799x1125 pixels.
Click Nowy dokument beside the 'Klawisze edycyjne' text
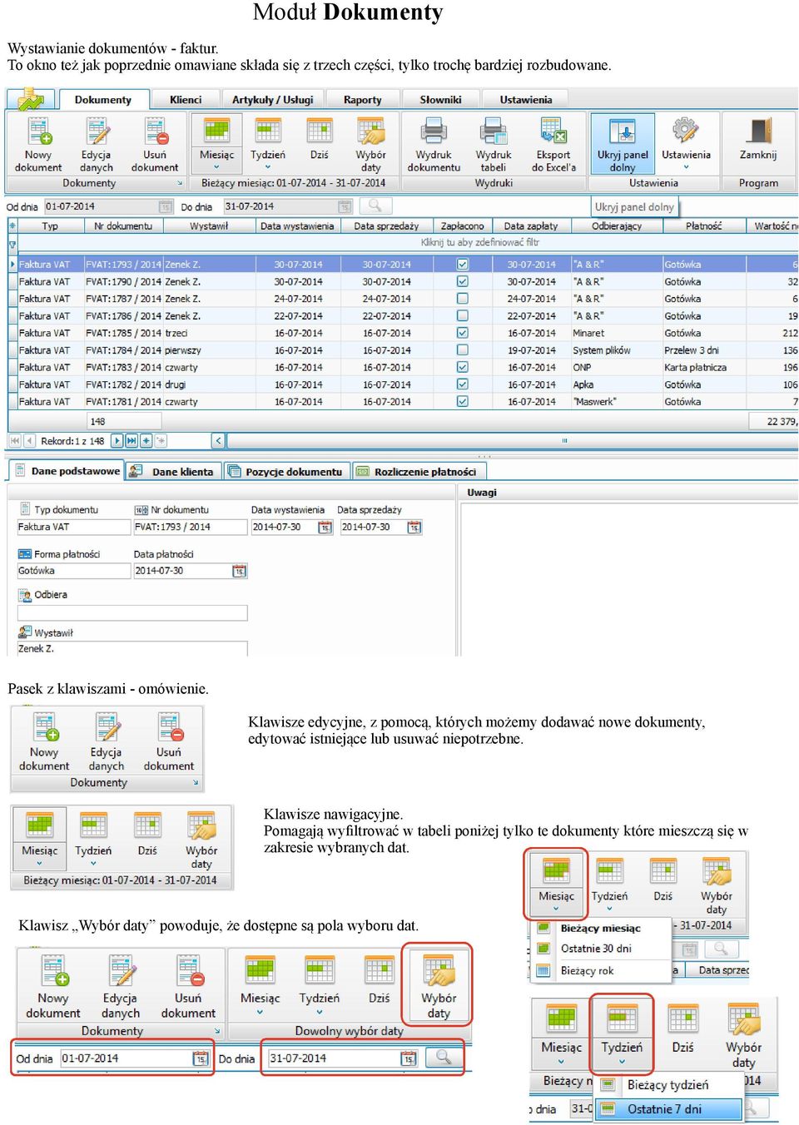44,741
